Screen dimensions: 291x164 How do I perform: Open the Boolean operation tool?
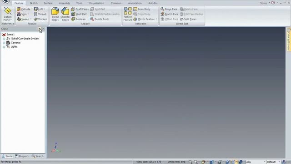(x=79, y=19)
